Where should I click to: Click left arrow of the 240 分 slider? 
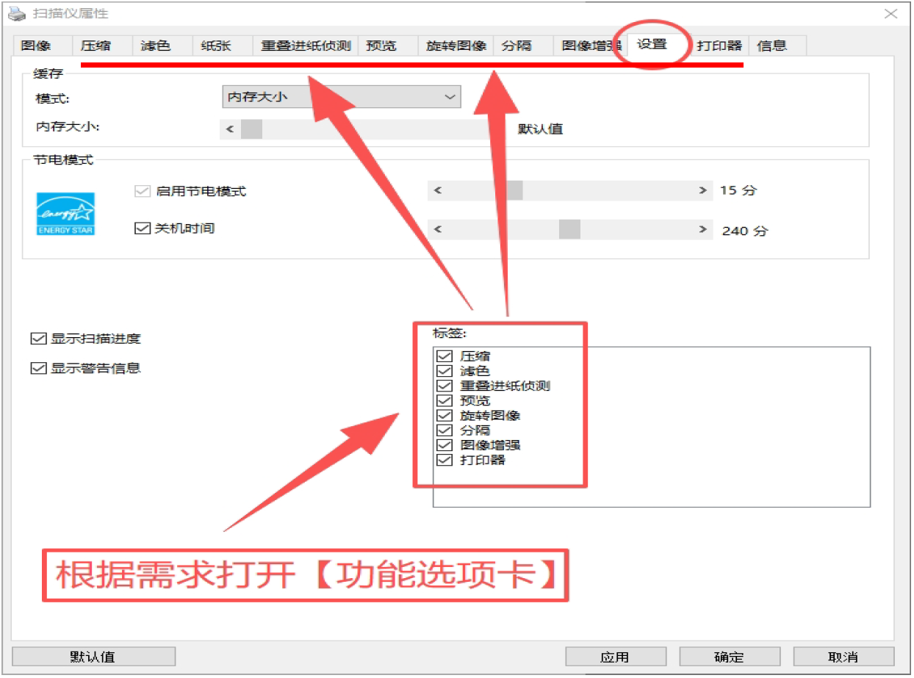[437, 229]
